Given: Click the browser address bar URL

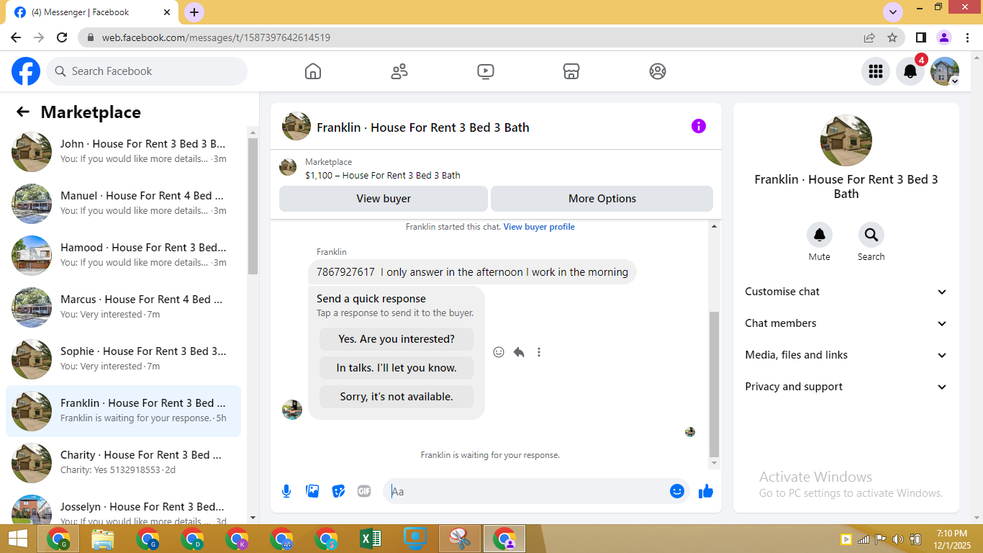Looking at the screenshot, I should [216, 37].
